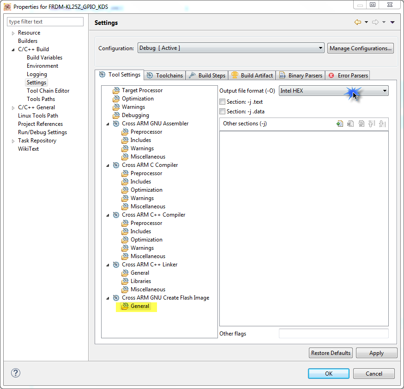404x389 pixels.
Task: Collapse the C/C++ Build tree node
Action: (13, 50)
